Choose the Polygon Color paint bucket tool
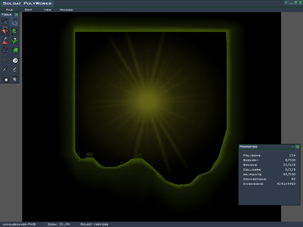The image size is (303, 227). (14, 40)
